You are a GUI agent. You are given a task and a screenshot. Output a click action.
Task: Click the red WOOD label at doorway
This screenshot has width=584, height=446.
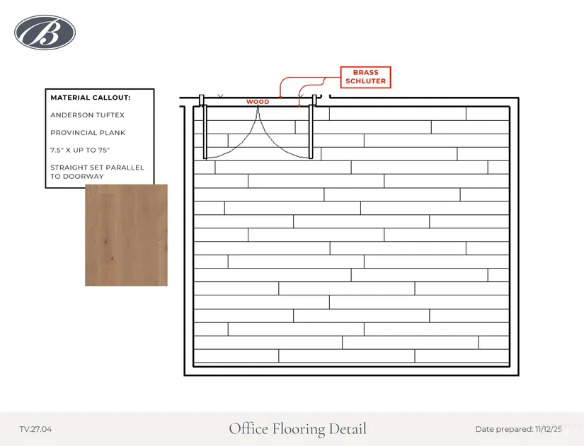258,102
